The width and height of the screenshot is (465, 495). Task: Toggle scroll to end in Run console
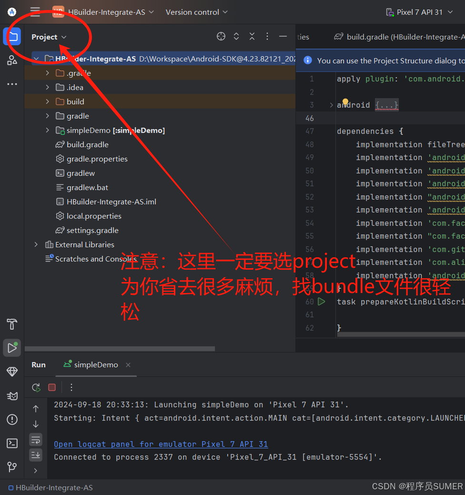(x=36, y=455)
